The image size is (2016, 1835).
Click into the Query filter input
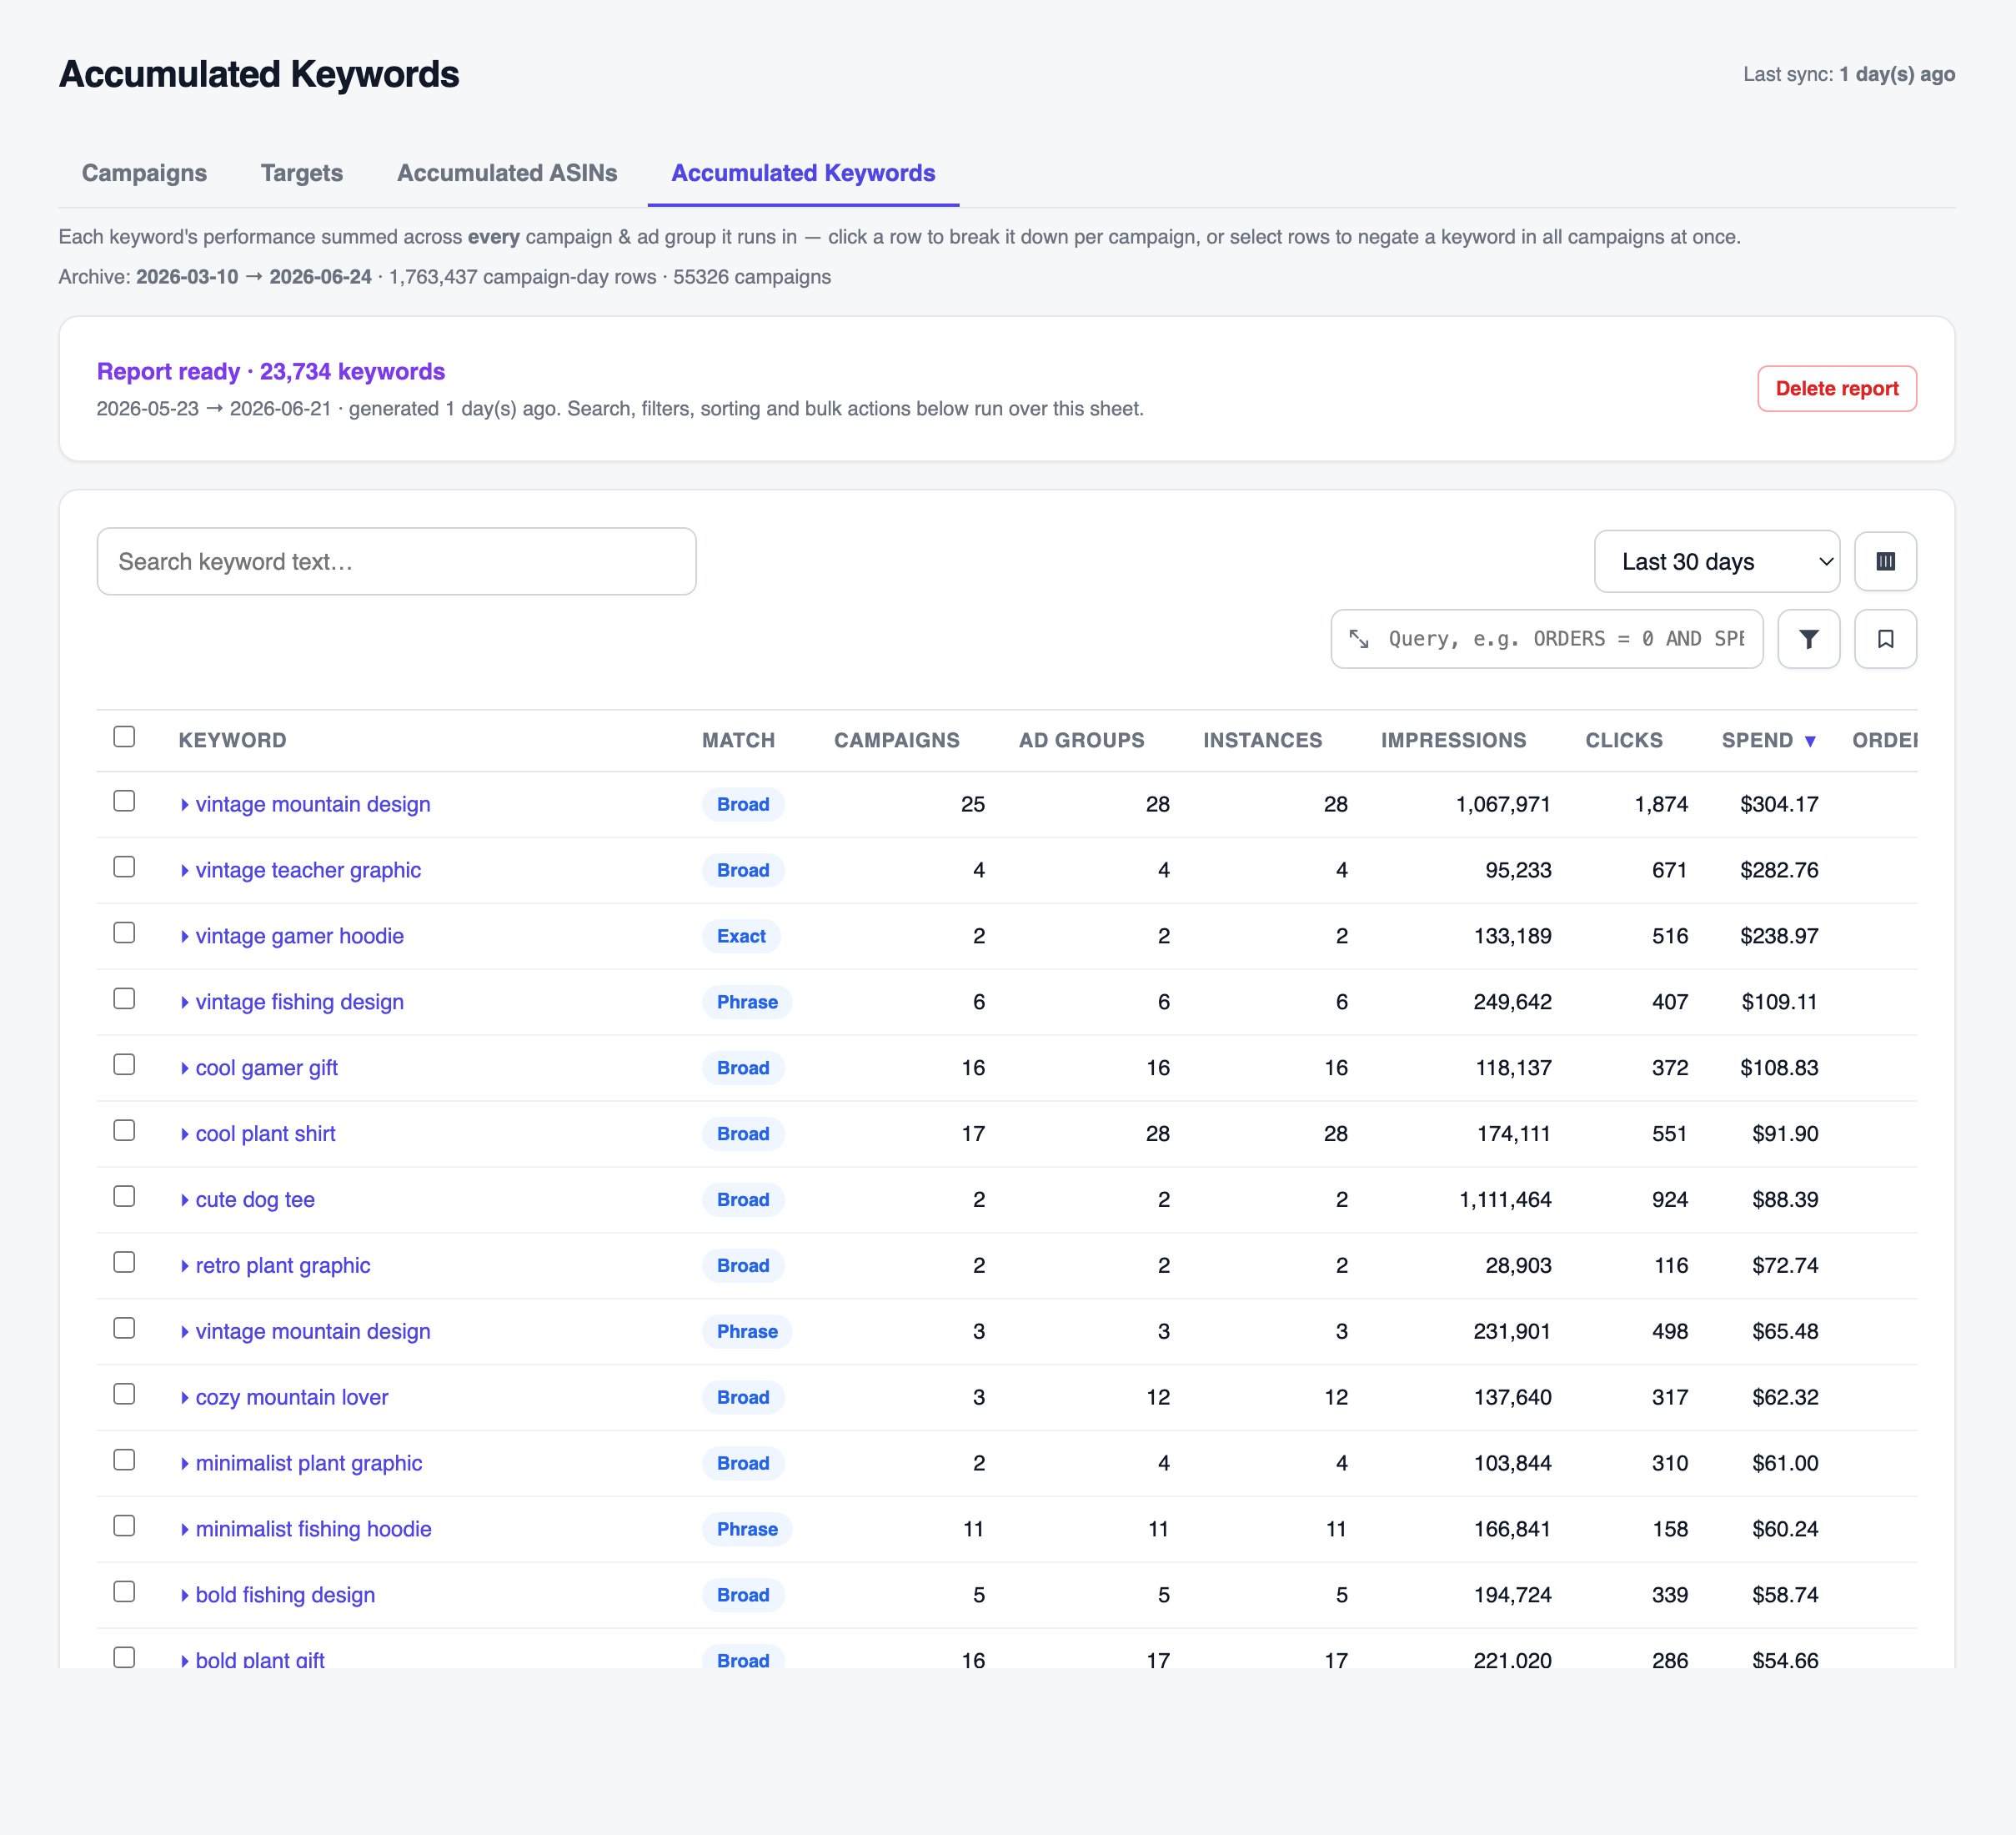pos(1565,638)
